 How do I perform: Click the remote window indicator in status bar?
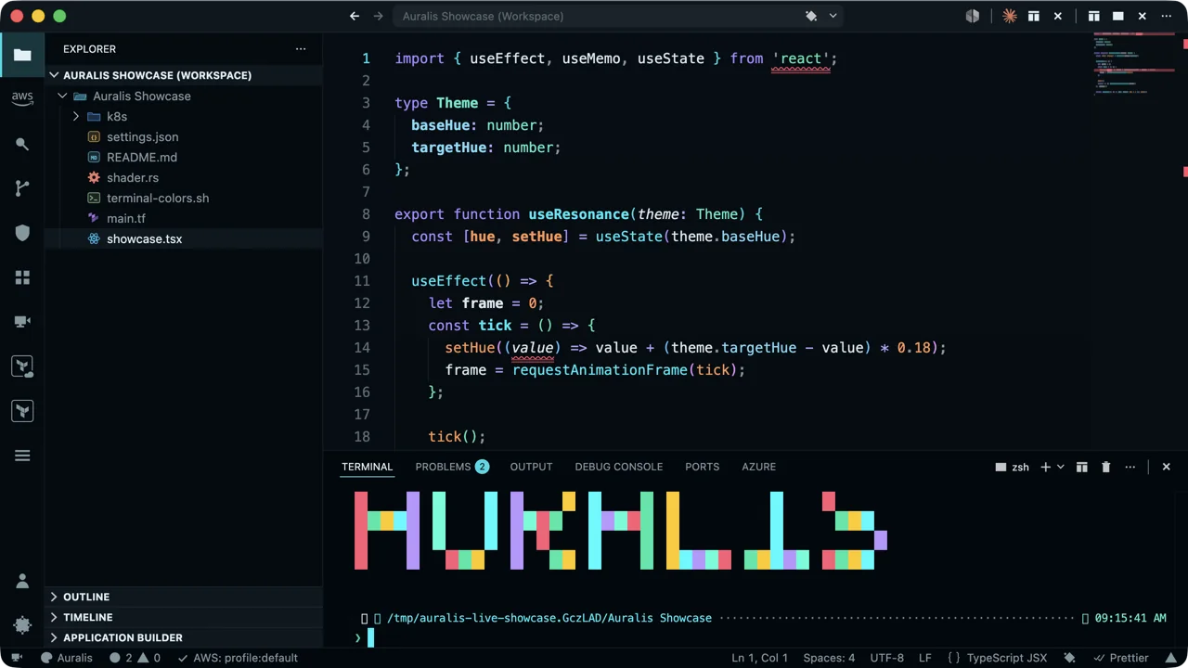coord(17,658)
